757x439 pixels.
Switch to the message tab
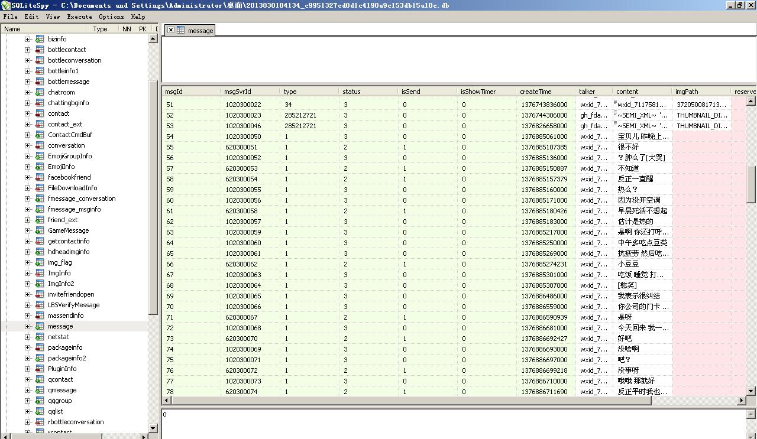point(200,31)
